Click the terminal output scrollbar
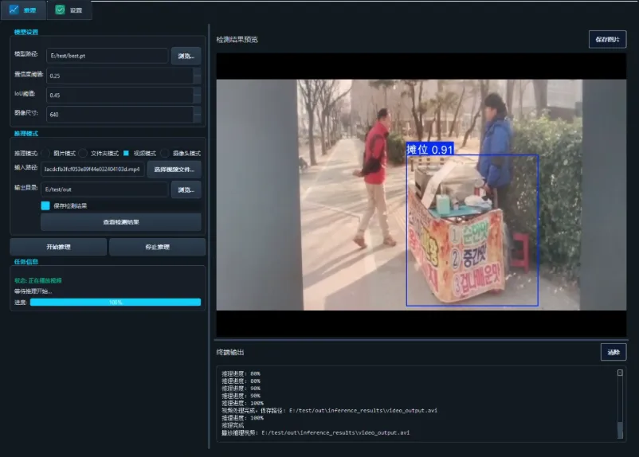 [x=620, y=404]
